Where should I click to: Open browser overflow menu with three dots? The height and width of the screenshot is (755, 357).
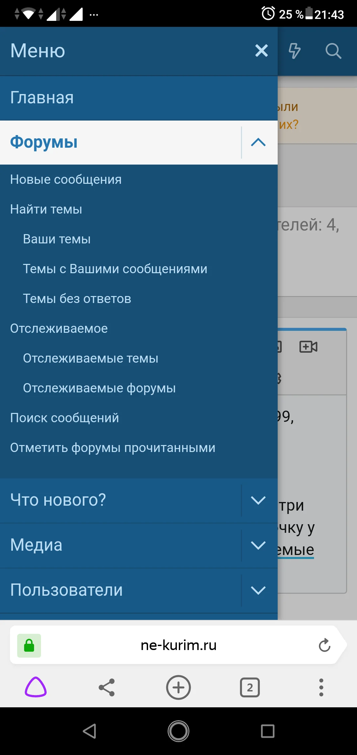[321, 688]
